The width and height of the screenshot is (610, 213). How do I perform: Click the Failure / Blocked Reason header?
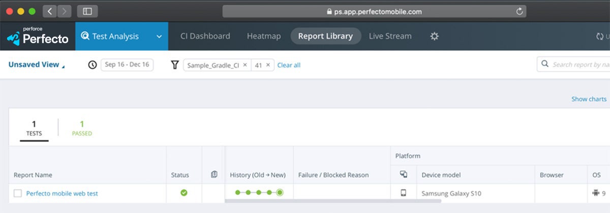(x=333, y=175)
